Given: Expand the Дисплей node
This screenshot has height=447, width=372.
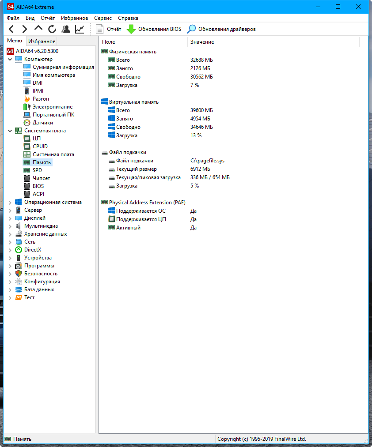Looking at the screenshot, I should (10, 218).
